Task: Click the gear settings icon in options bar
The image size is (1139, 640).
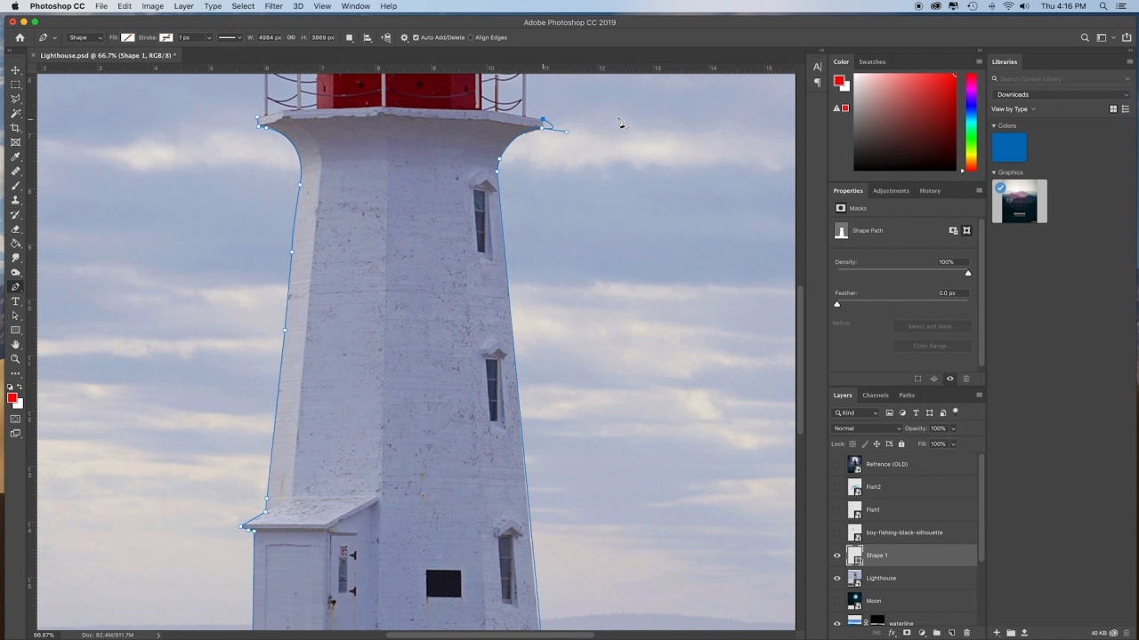Action: (x=404, y=37)
